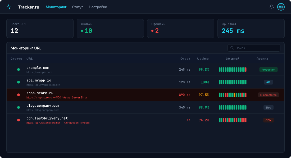Click green status dot for example.com
Viewport: 291px width, 158px height.
(x=19, y=70)
